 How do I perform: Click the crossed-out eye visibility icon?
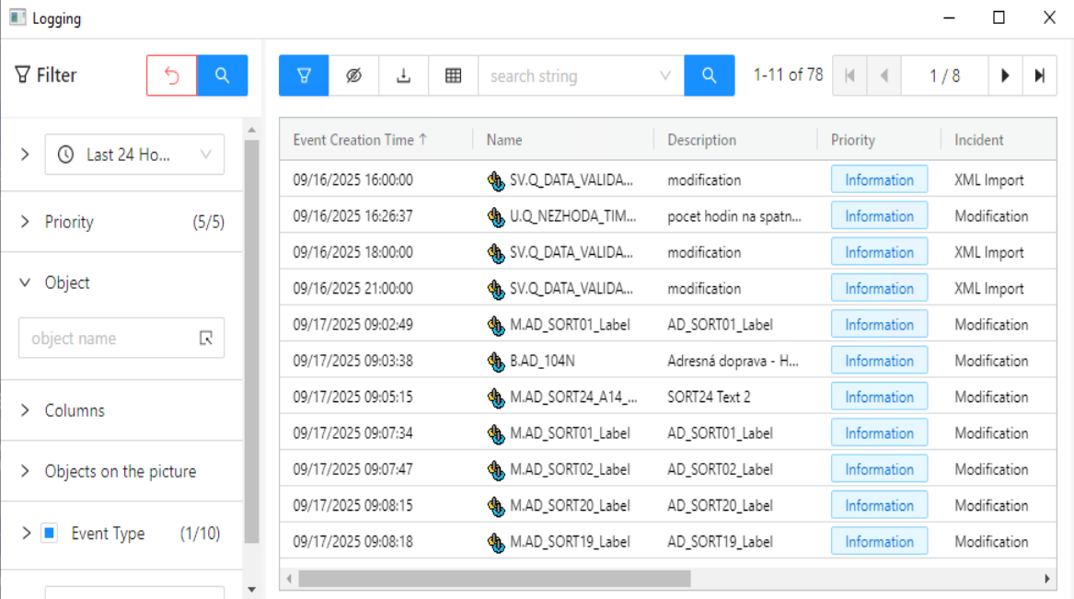353,75
